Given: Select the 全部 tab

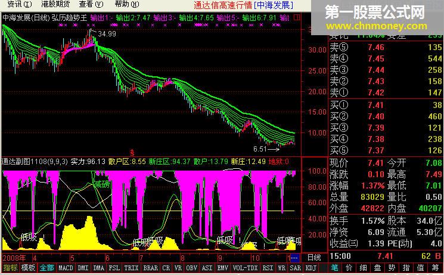Looking at the screenshot, I should (x=46, y=268).
